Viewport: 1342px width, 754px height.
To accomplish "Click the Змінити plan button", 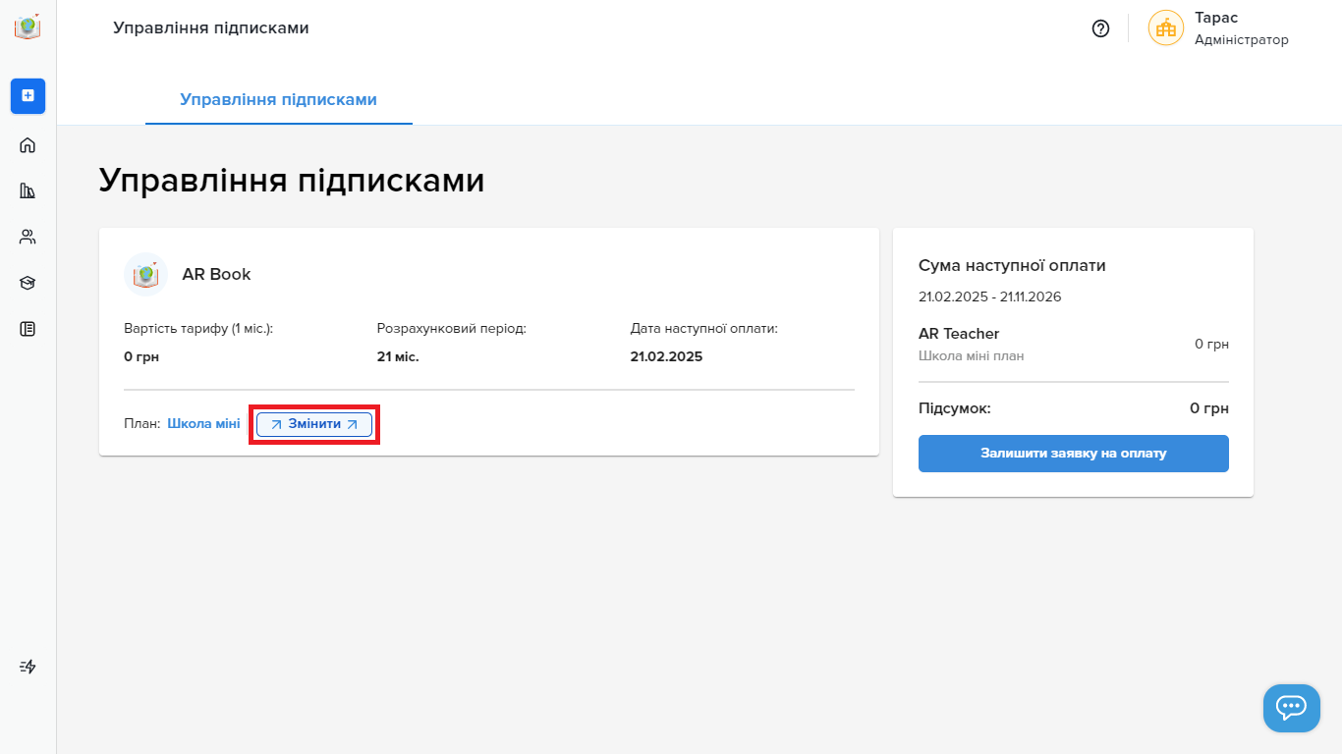I will [x=314, y=424].
